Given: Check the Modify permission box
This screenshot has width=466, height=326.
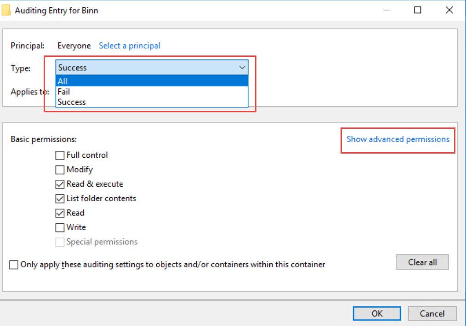Looking at the screenshot, I should click(x=60, y=170).
